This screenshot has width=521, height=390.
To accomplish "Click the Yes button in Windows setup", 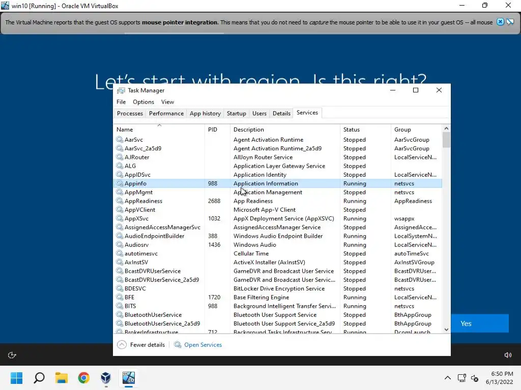I will pos(479,323).
